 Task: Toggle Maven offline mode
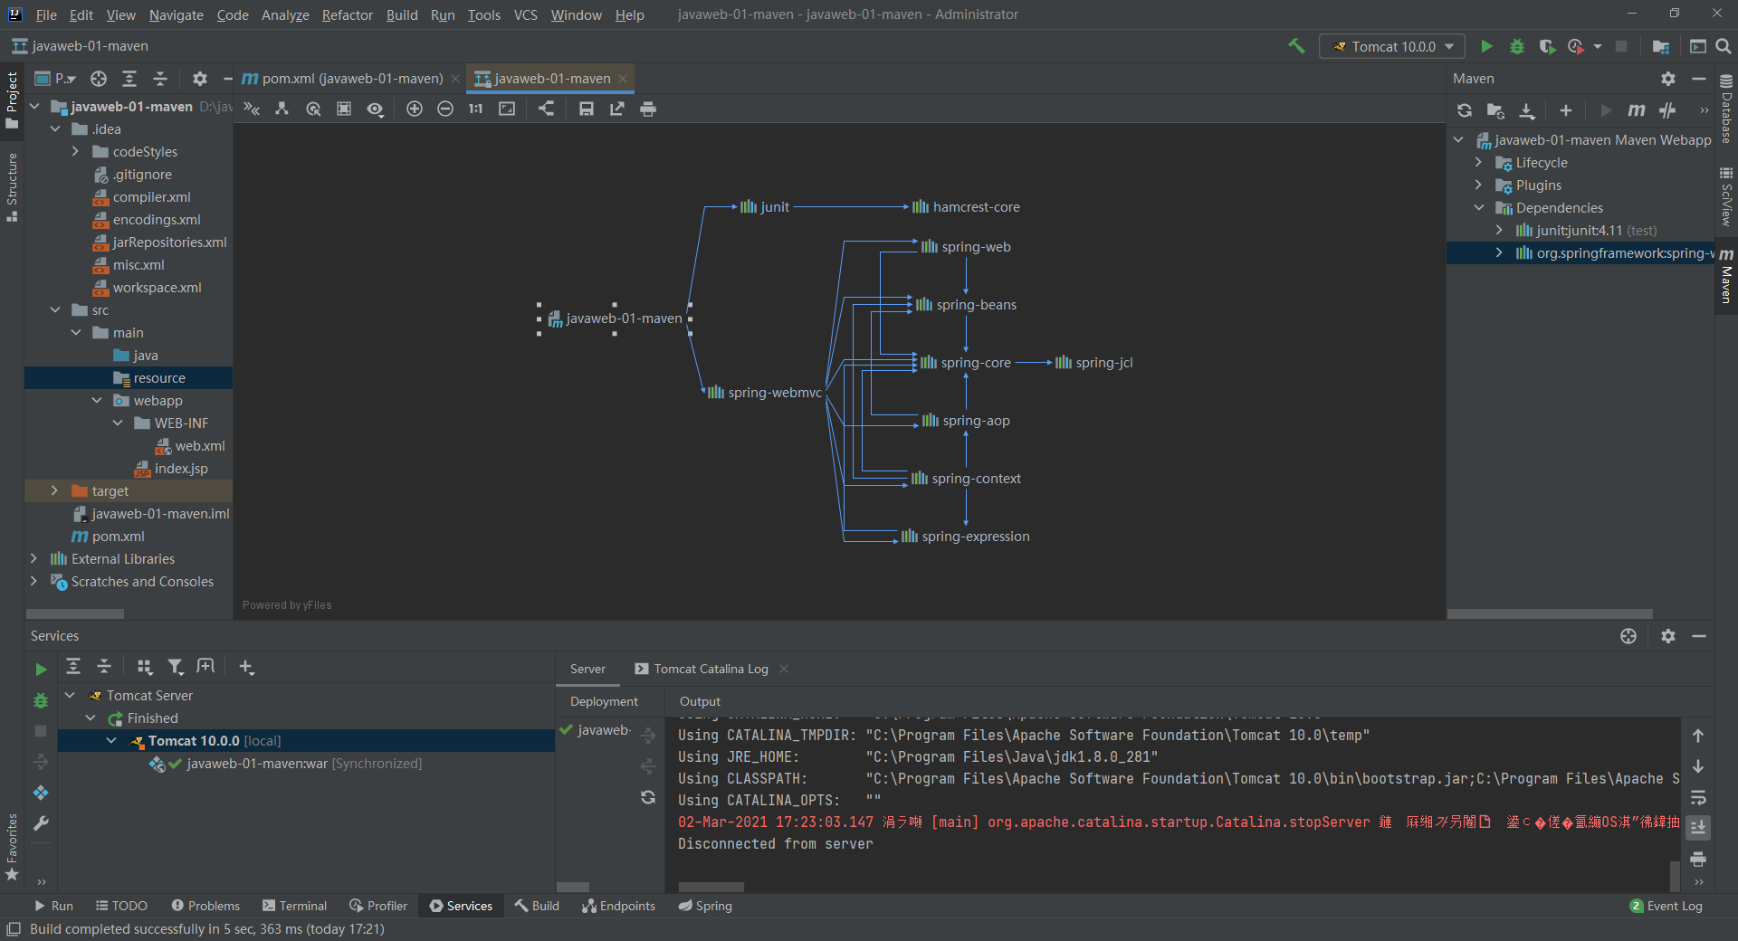point(1667,110)
